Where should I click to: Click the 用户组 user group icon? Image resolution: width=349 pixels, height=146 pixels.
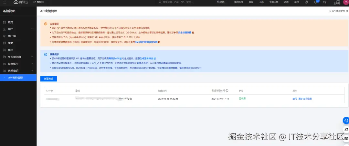[x=4, y=36]
